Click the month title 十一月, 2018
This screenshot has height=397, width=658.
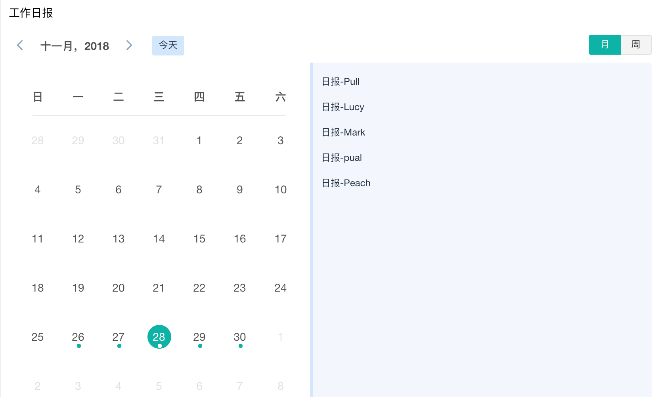75,46
